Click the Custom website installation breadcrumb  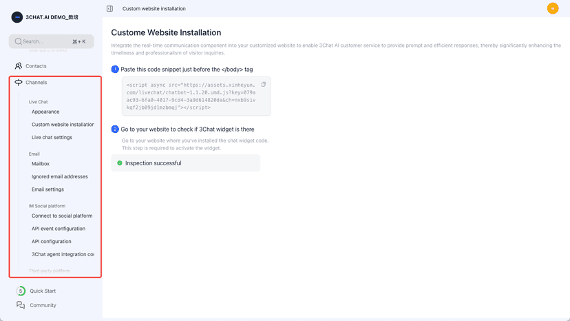tap(154, 8)
